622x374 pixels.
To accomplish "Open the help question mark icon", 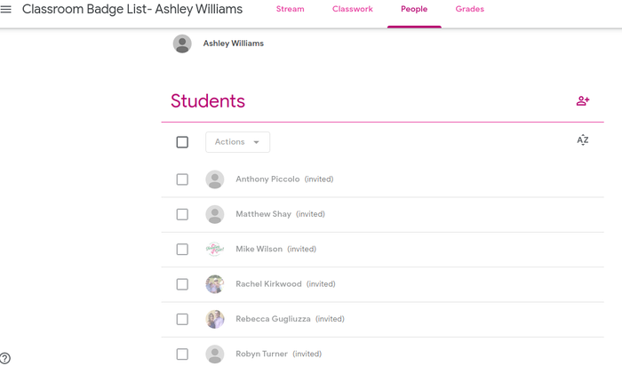I will click(x=5, y=359).
